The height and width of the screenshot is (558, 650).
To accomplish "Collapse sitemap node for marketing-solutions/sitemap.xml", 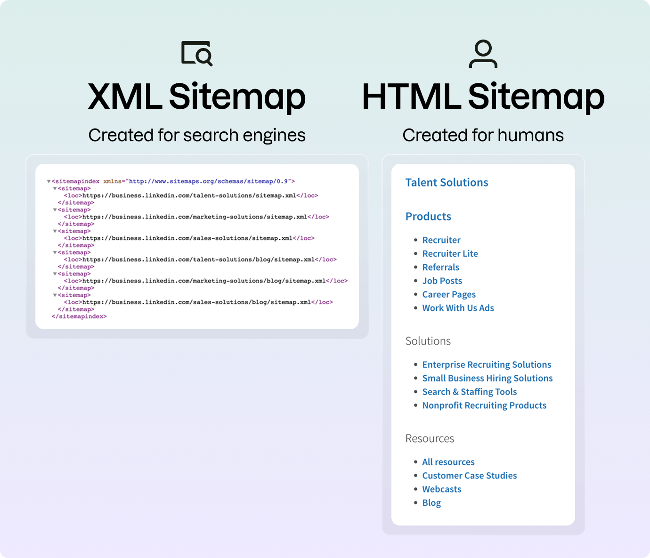I will pyautogui.click(x=55, y=210).
